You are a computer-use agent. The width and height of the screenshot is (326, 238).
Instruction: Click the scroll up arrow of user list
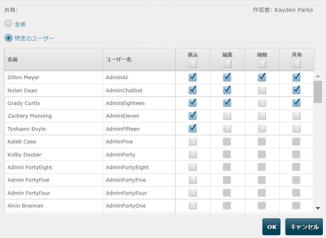coord(318,76)
